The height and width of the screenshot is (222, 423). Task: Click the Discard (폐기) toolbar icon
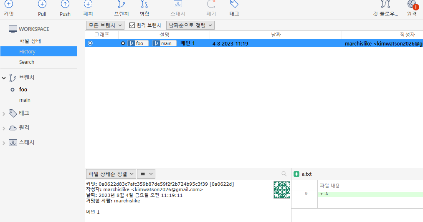point(211,4)
